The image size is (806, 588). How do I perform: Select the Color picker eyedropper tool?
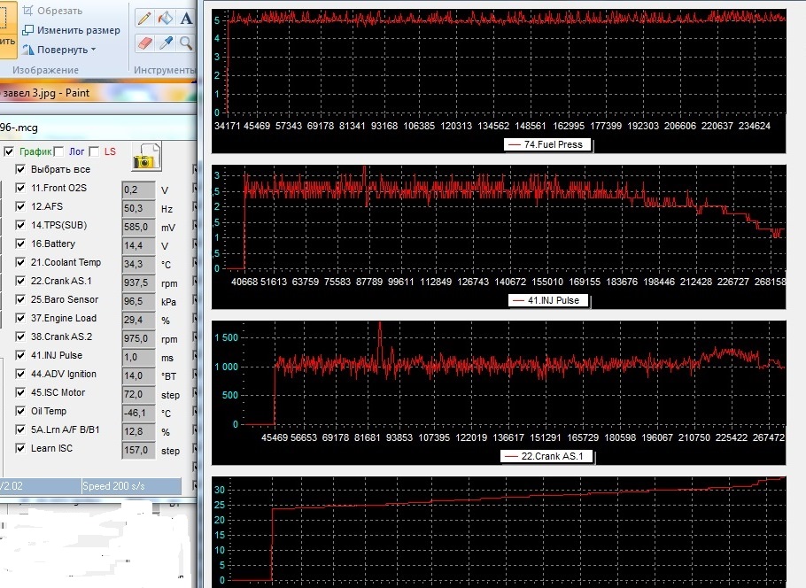[x=166, y=43]
